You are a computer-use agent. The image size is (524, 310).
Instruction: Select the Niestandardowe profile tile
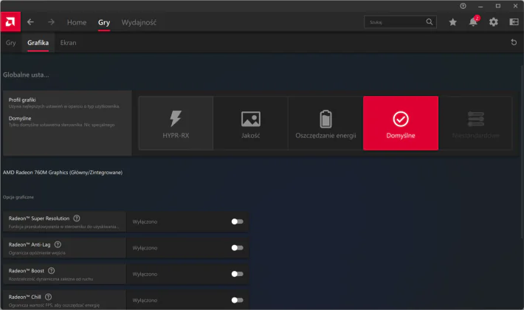tap(475, 123)
